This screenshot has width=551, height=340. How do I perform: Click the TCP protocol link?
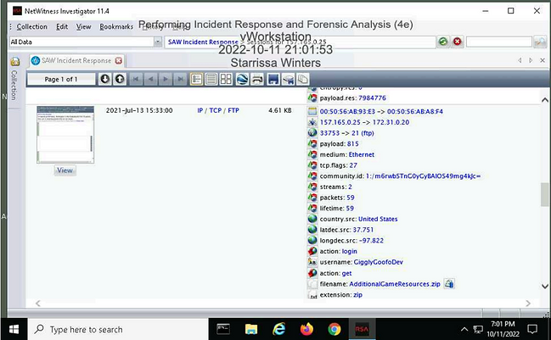coord(216,110)
